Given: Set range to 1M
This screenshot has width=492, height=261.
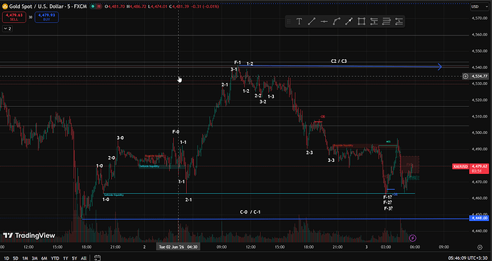Looking at the screenshot, I should point(25,258).
